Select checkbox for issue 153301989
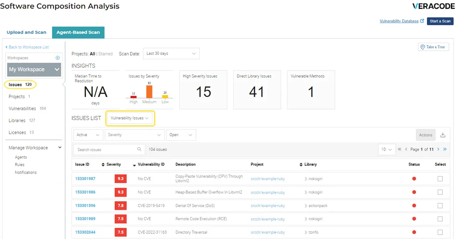The image size is (456, 239). point(440,219)
